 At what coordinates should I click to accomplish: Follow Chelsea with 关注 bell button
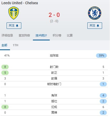tap(95, 26)
